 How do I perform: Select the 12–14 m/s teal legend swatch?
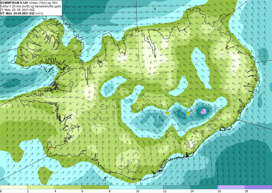pos(177,187)
